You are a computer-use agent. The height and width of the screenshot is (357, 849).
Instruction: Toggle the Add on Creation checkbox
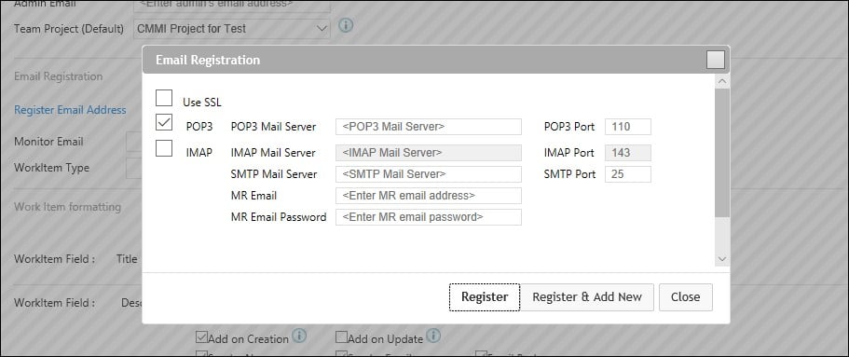[201, 338]
